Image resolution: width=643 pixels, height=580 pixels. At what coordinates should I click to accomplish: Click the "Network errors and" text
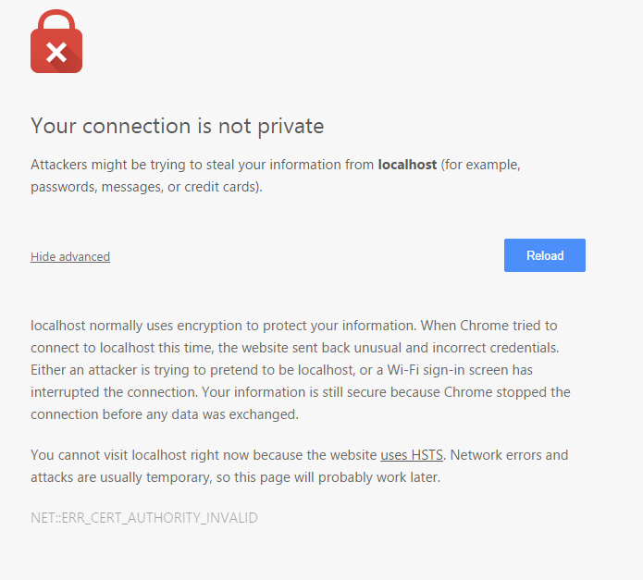(512, 455)
